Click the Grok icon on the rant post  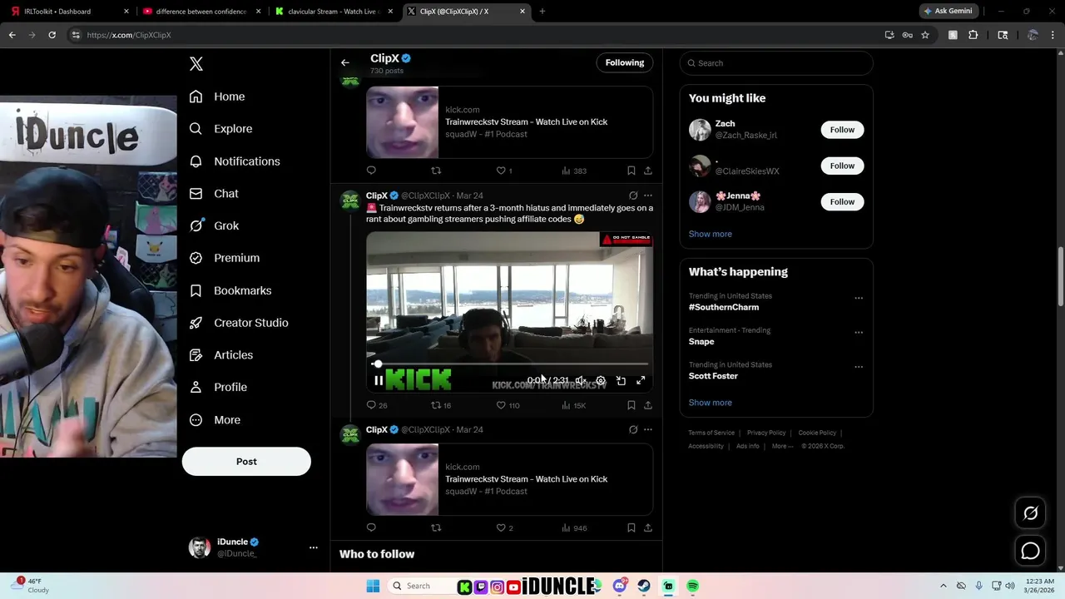[633, 196]
